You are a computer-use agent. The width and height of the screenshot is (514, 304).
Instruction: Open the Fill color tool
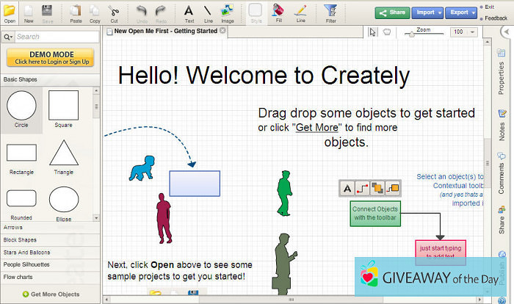click(278, 12)
